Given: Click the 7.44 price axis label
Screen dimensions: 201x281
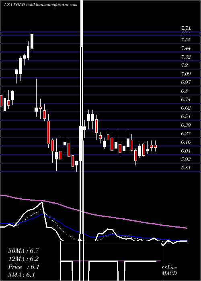Looking at the screenshot, I should click(x=186, y=48).
